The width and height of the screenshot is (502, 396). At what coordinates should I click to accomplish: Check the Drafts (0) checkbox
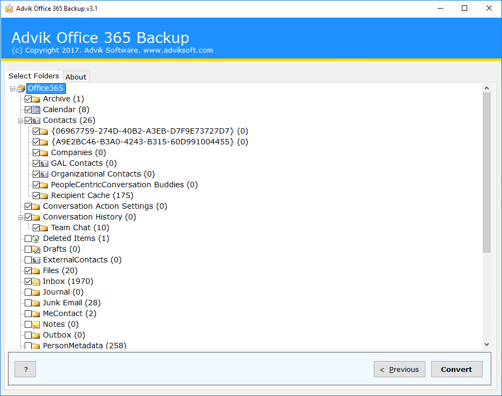(28, 250)
